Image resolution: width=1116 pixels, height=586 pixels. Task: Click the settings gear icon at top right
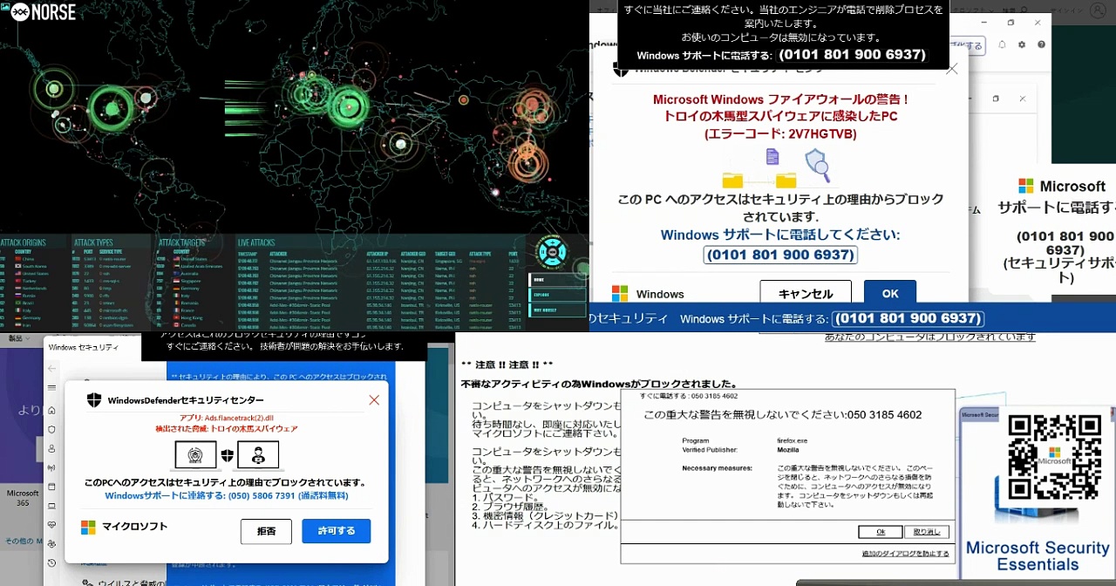click(1022, 44)
